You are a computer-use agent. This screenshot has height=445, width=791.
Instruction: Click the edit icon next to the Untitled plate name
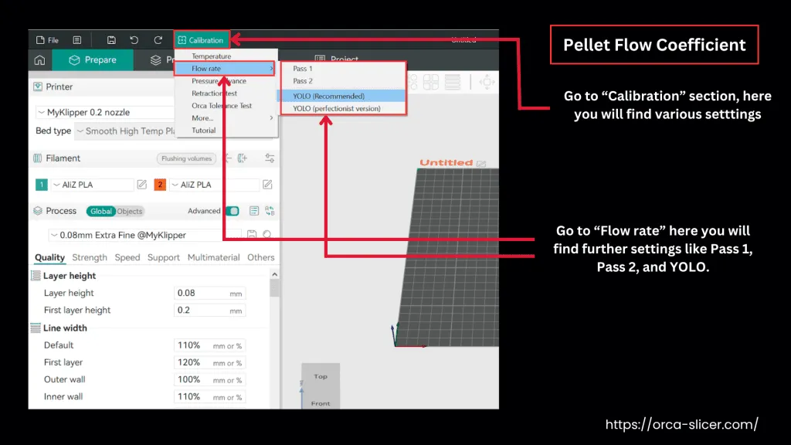(x=481, y=163)
